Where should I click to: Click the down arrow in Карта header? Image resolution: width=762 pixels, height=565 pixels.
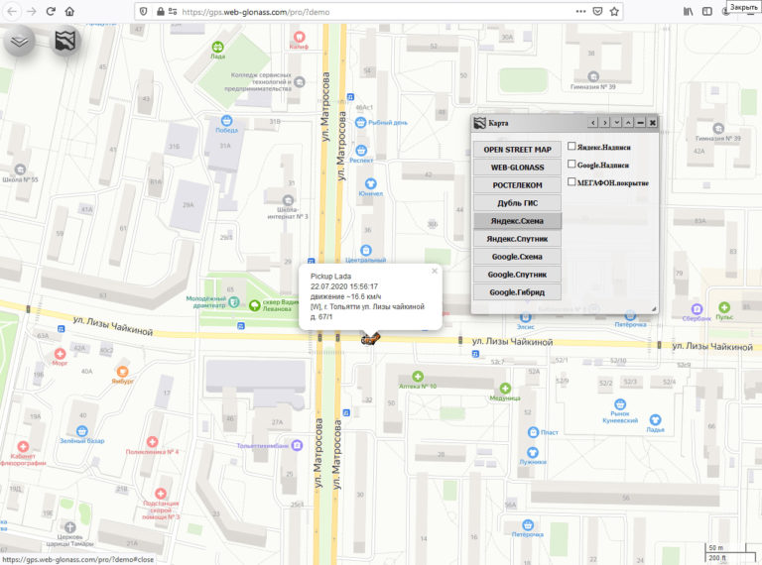(617, 123)
